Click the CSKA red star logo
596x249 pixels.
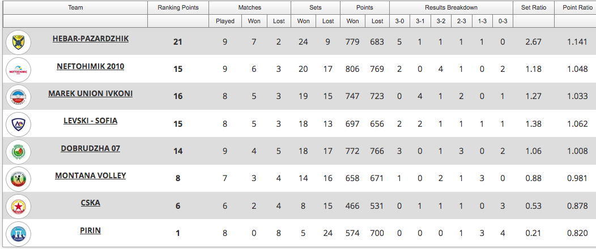click(18, 207)
